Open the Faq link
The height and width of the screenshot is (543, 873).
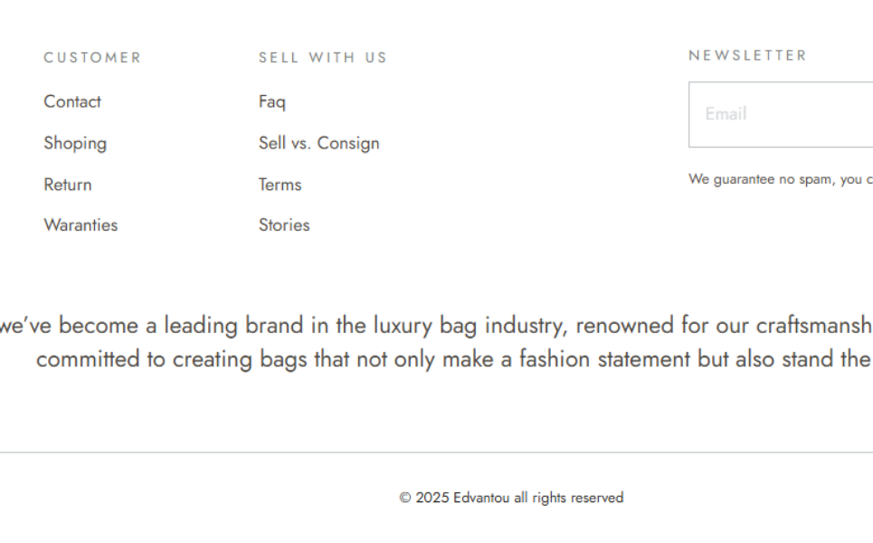point(271,101)
